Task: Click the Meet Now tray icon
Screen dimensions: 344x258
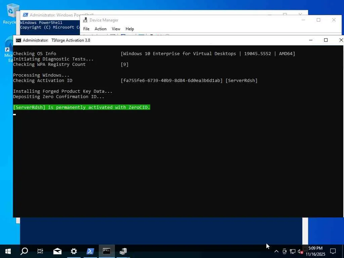Action: [285, 251]
